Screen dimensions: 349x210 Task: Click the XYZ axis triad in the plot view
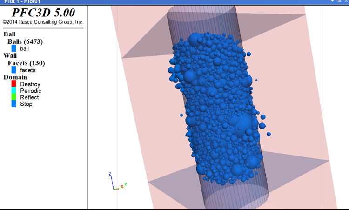click(x=118, y=181)
